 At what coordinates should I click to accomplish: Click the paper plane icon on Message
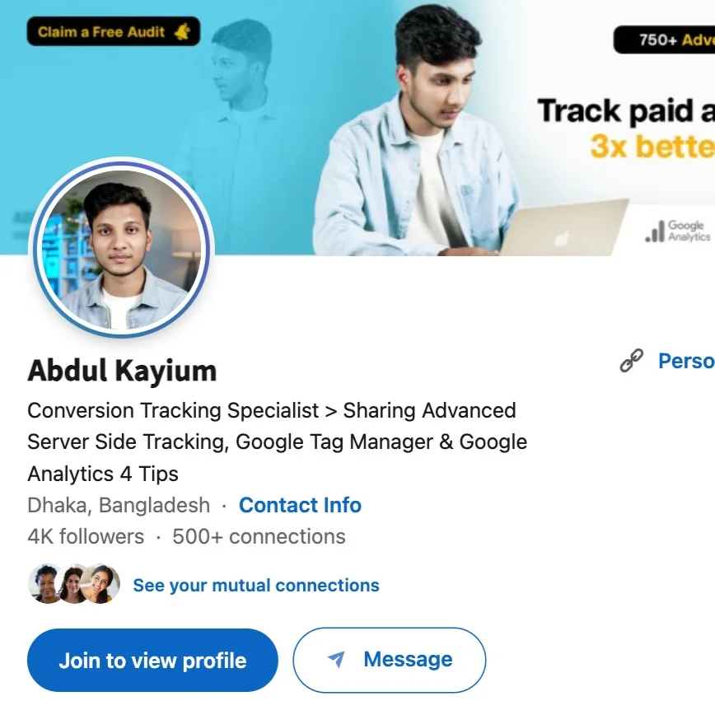pos(336,660)
